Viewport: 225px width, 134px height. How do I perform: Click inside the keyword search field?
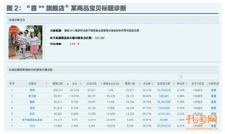click(x=198, y=77)
